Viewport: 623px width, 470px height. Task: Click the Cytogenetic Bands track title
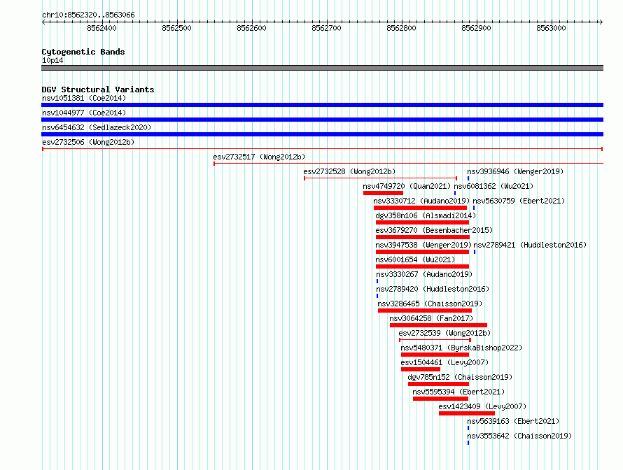pos(83,52)
